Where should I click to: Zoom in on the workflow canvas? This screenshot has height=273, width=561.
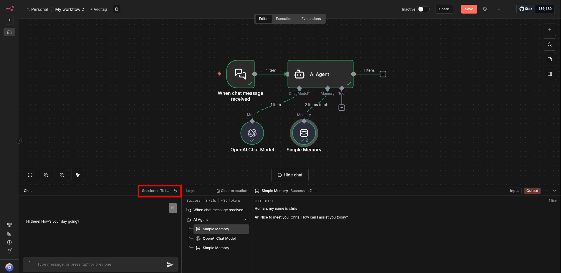pyautogui.click(x=46, y=175)
